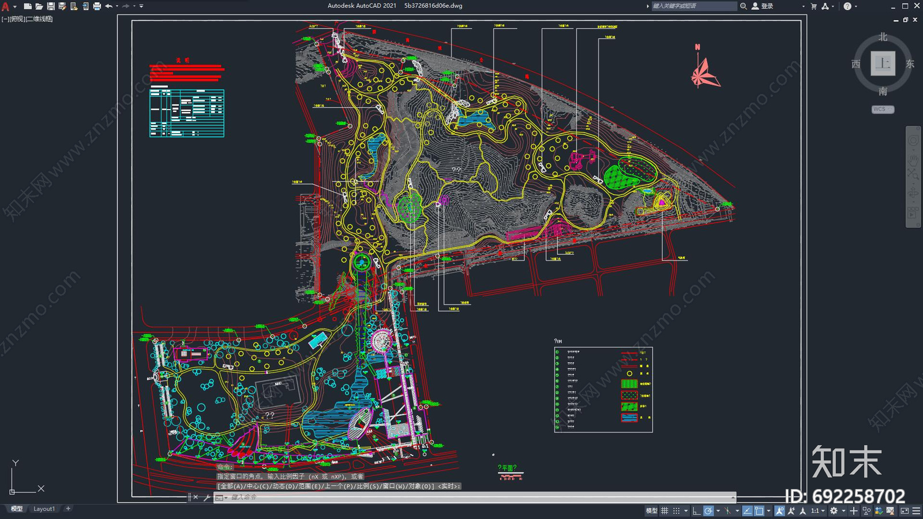The width and height of the screenshot is (923, 519).
Task: Click the Open file folder icon
Action: [x=39, y=6]
